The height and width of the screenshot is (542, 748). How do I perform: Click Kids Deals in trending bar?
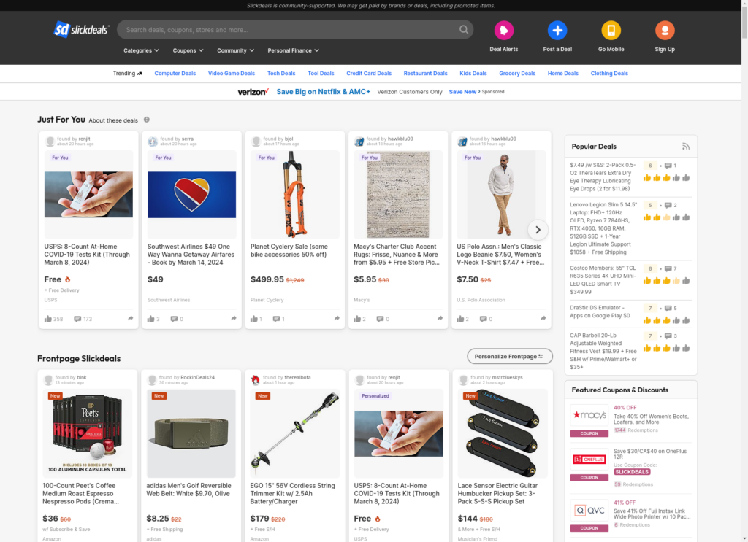click(473, 74)
